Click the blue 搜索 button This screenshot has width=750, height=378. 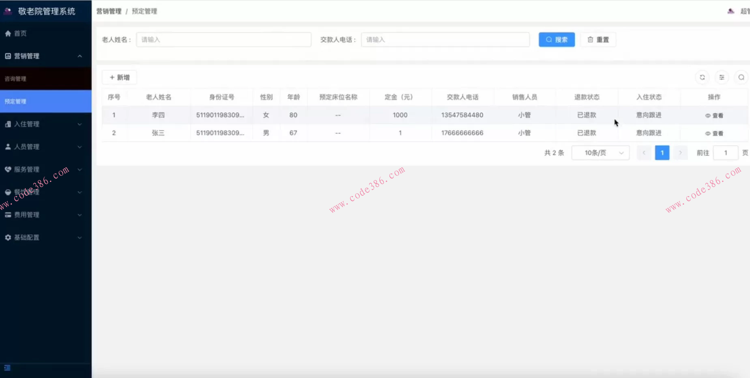point(557,40)
